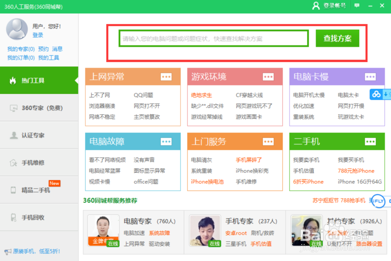Select the 手机回收 sidebar tab
Viewport: 391px width, 261px height.
pos(39,217)
